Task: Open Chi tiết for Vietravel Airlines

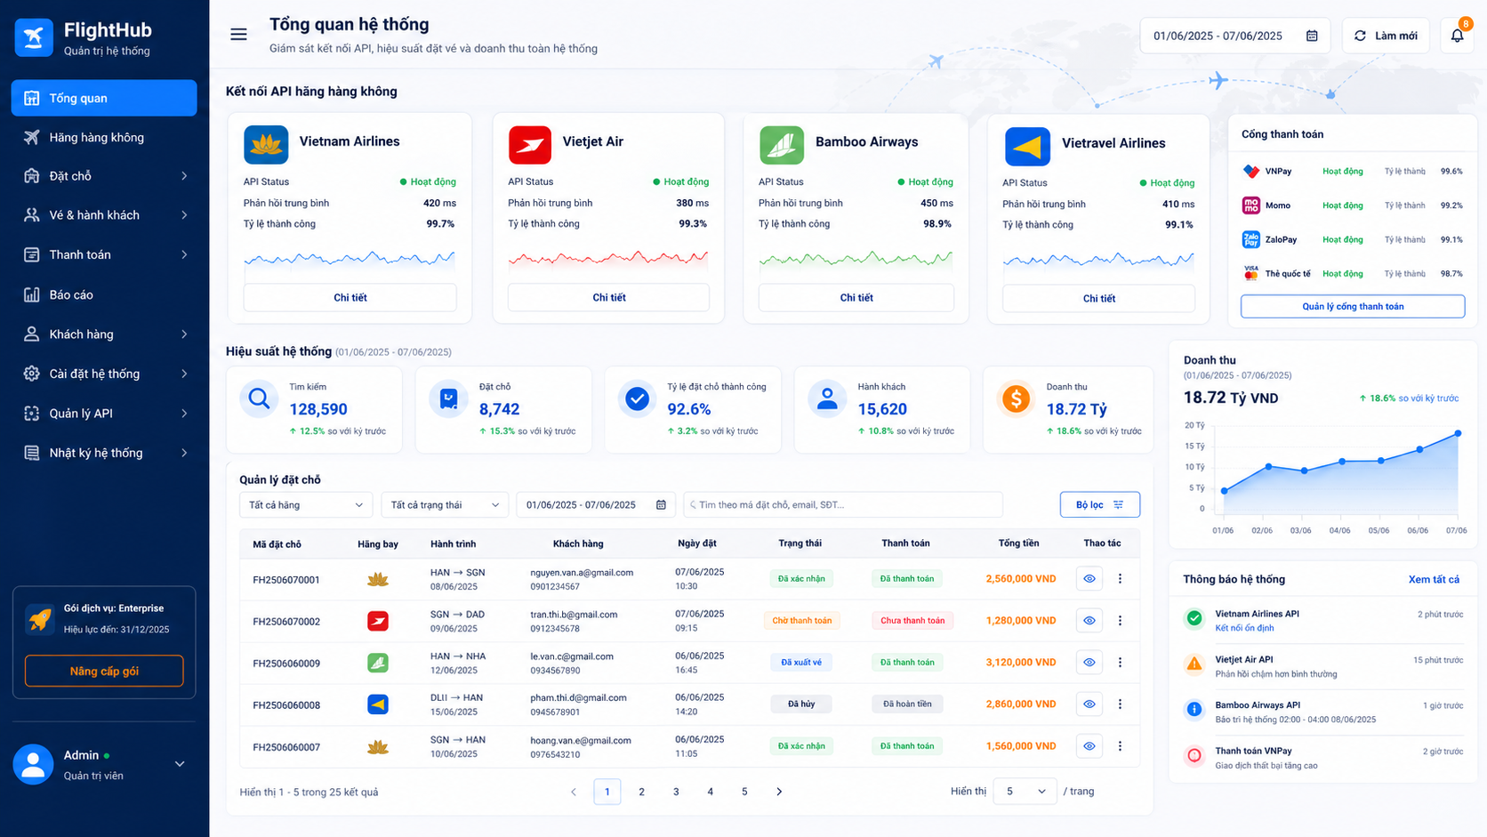Action: pyautogui.click(x=1099, y=299)
